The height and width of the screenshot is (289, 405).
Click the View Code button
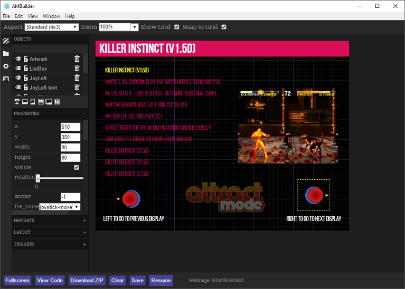pyautogui.click(x=50, y=281)
